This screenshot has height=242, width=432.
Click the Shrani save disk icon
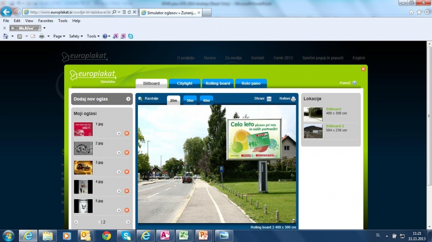269,99
